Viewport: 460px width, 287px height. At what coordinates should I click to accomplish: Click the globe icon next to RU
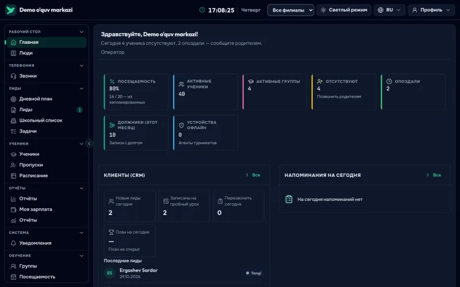[381, 10]
